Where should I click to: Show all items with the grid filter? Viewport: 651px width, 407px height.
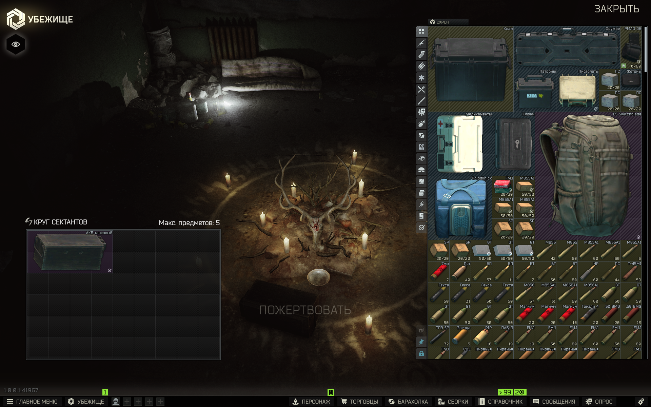click(x=421, y=32)
